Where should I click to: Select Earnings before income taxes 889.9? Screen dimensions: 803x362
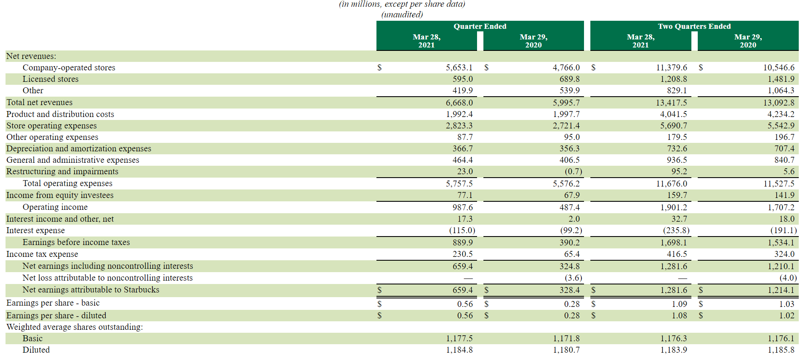(x=463, y=242)
